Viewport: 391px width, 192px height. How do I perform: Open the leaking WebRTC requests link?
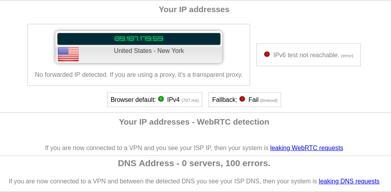click(x=306, y=148)
